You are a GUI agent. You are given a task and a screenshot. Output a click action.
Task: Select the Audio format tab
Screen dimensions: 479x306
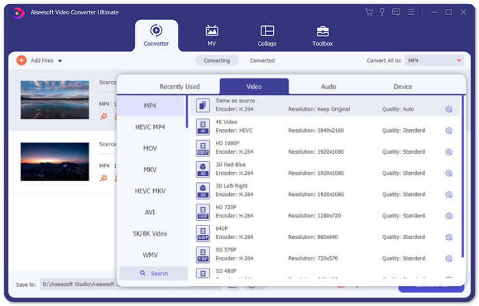(x=328, y=87)
